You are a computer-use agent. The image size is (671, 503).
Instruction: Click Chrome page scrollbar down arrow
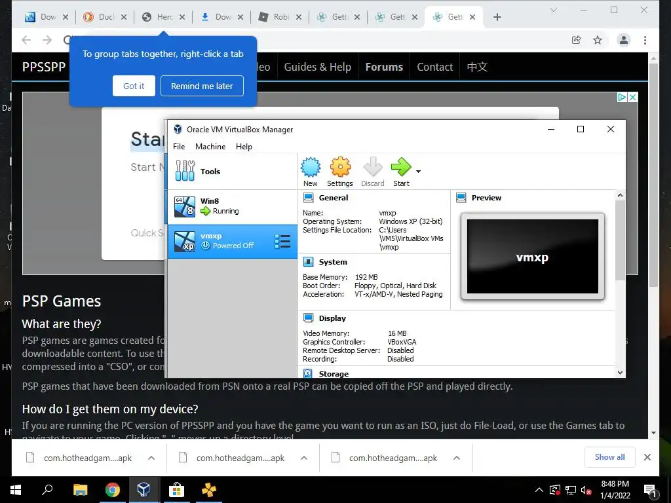tap(653, 433)
